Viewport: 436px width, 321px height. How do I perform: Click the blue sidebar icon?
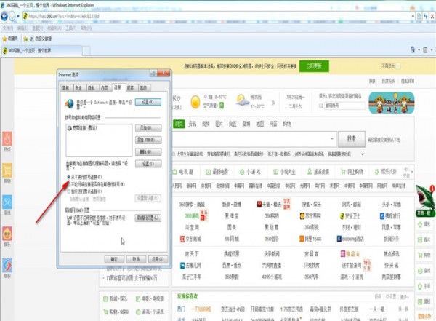(x=7, y=202)
